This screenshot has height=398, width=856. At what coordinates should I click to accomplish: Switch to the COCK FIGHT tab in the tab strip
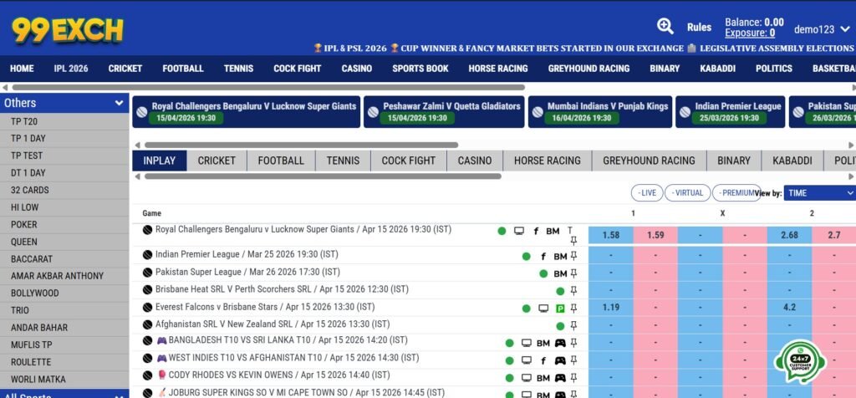(408, 161)
